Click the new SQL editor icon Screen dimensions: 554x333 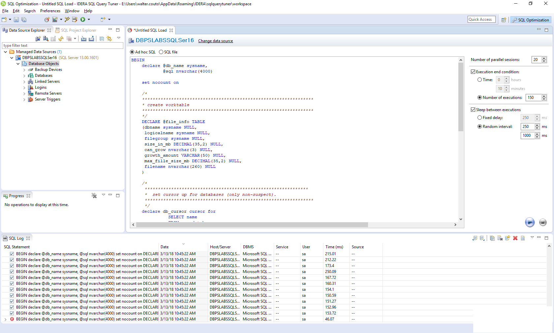[75, 19]
